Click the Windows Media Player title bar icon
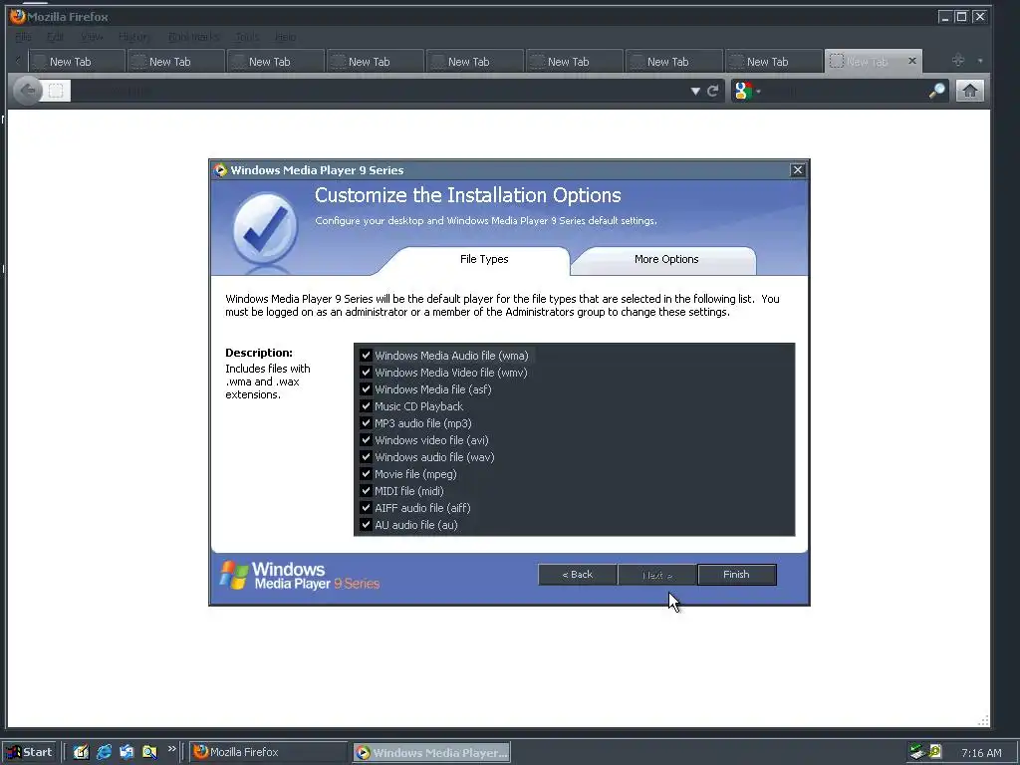The width and height of the screenshot is (1020, 765). click(220, 169)
